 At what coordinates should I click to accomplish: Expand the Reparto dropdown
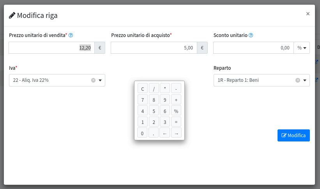pyautogui.click(x=305, y=80)
